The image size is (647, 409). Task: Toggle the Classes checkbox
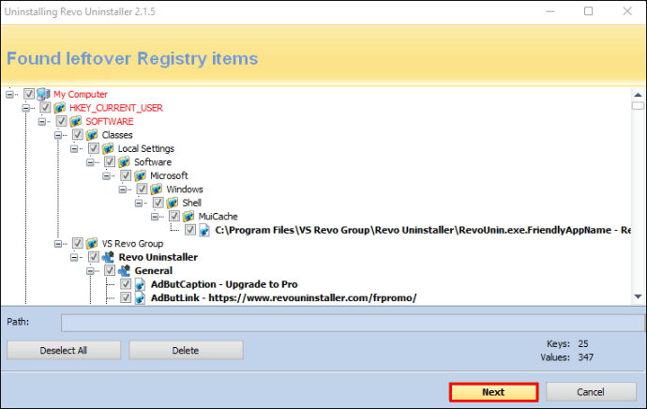tap(77, 135)
